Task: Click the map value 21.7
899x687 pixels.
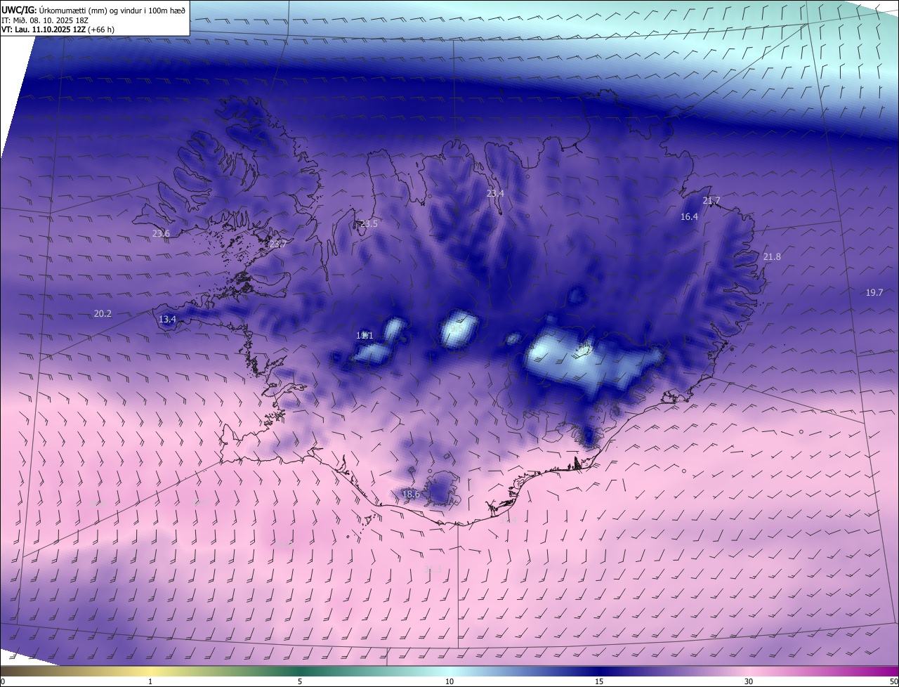Action: point(711,200)
